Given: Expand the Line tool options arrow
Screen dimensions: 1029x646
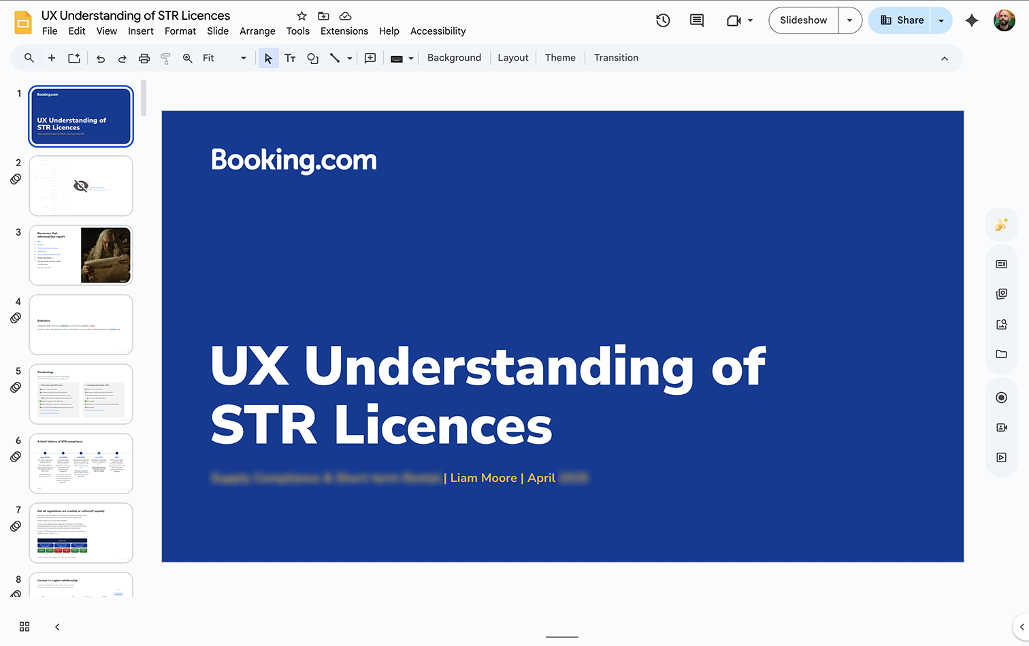Looking at the screenshot, I should pos(349,58).
